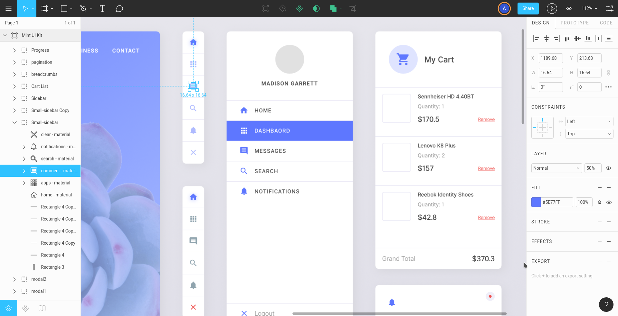
Task: Select the Rectangle shape tool
Action: click(64, 9)
